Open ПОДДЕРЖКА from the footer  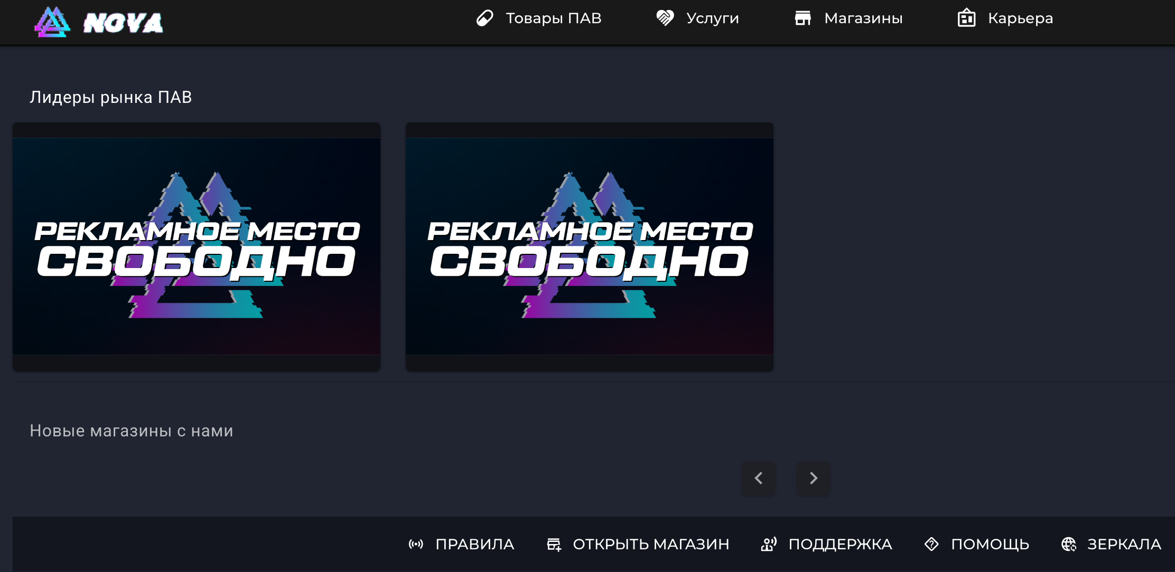pos(841,544)
